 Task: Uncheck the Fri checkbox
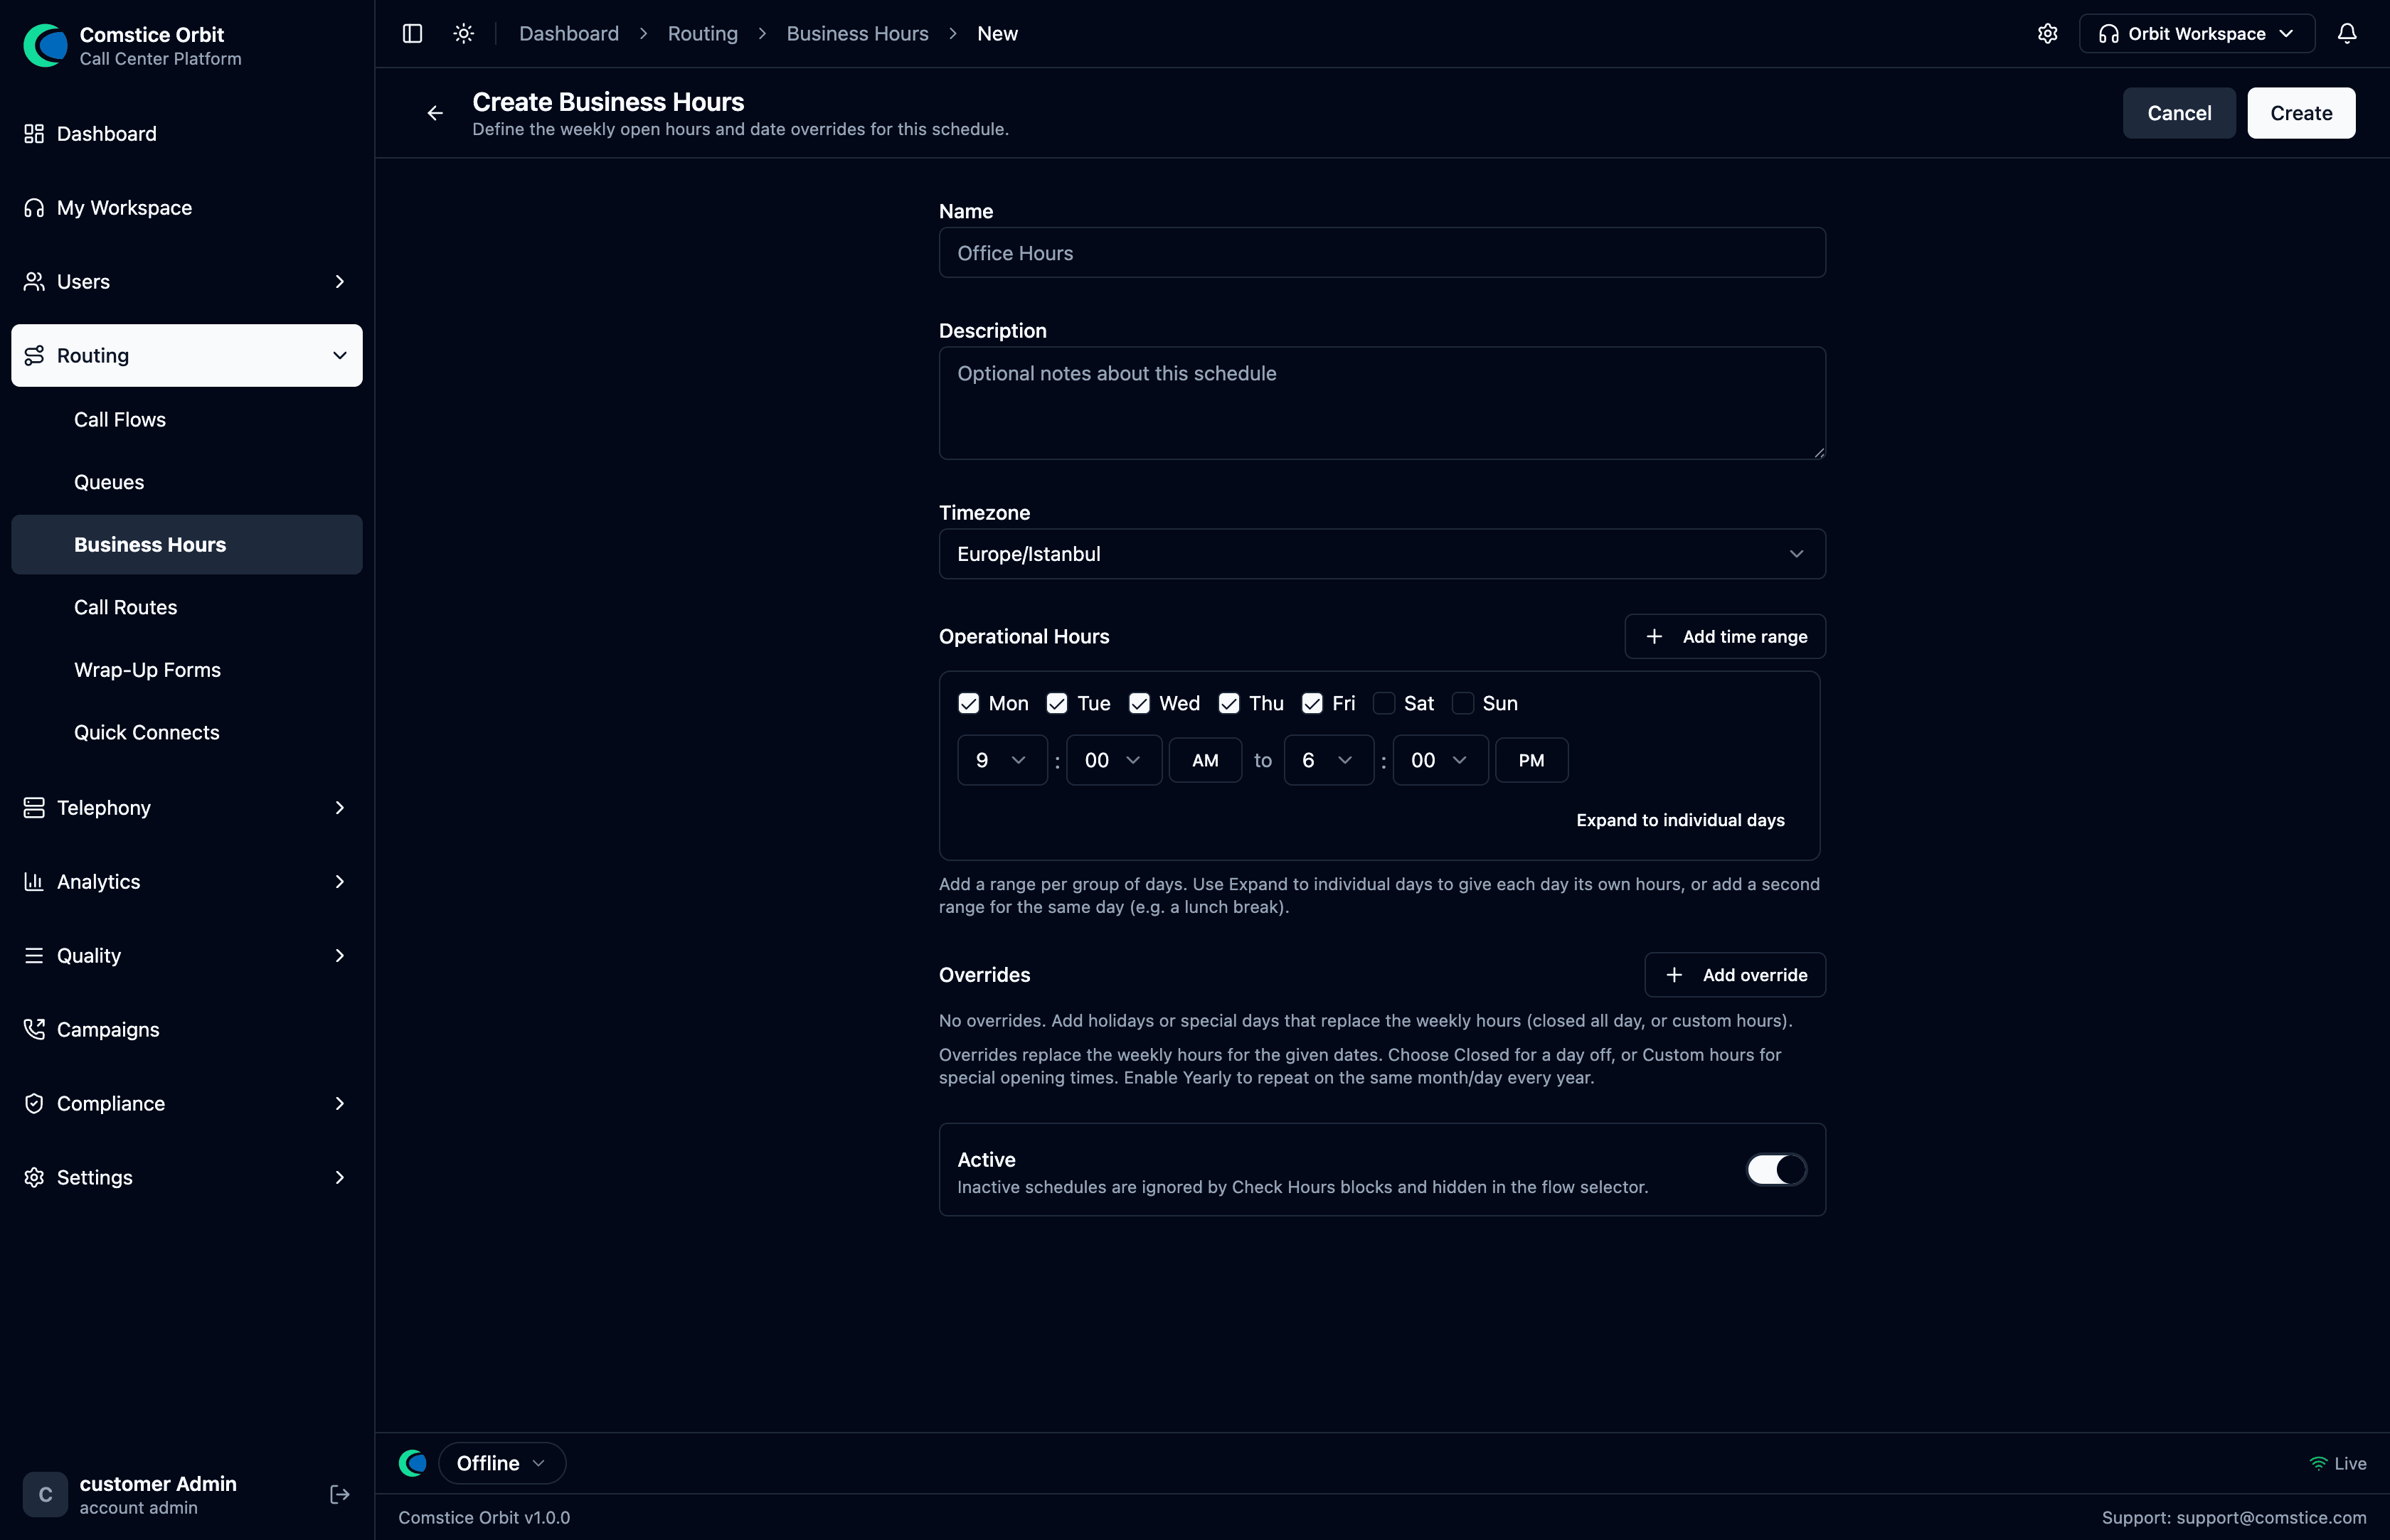pyautogui.click(x=1312, y=703)
